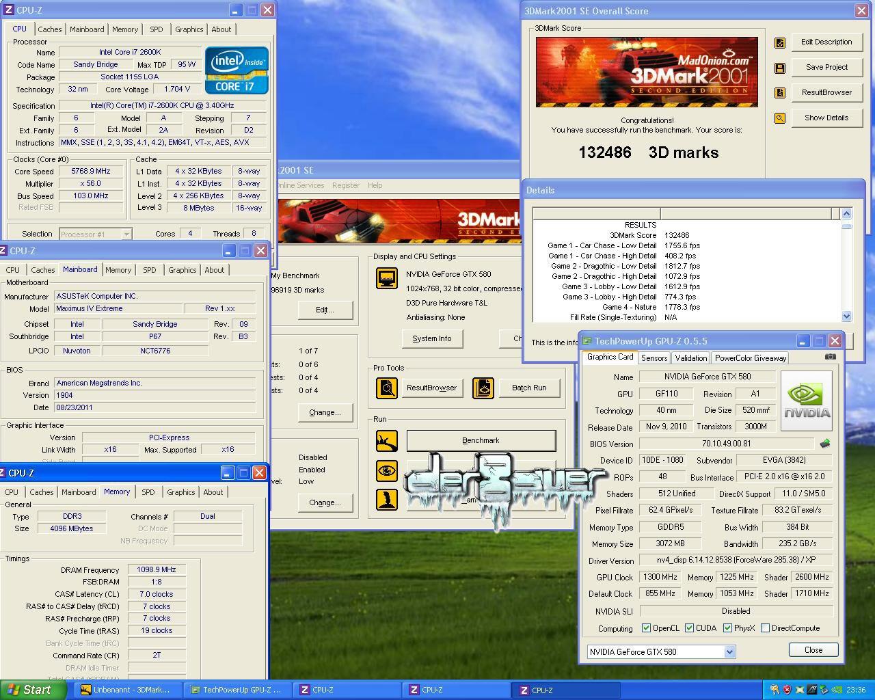Click the Intel Core i7 logo in CPU-Z

(x=237, y=70)
